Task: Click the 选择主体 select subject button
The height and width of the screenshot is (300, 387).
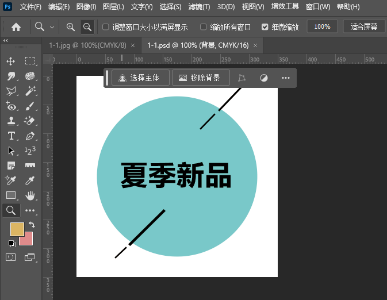Action: 140,78
